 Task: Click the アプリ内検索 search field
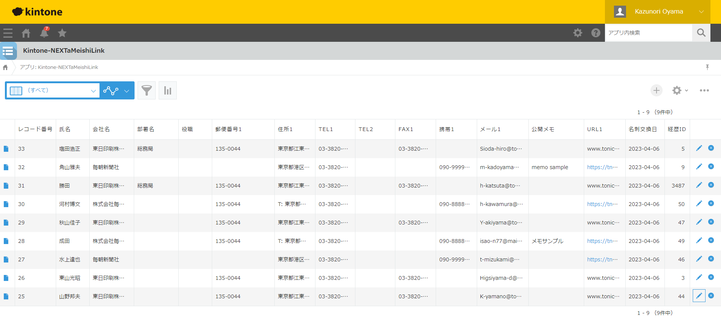pos(649,33)
